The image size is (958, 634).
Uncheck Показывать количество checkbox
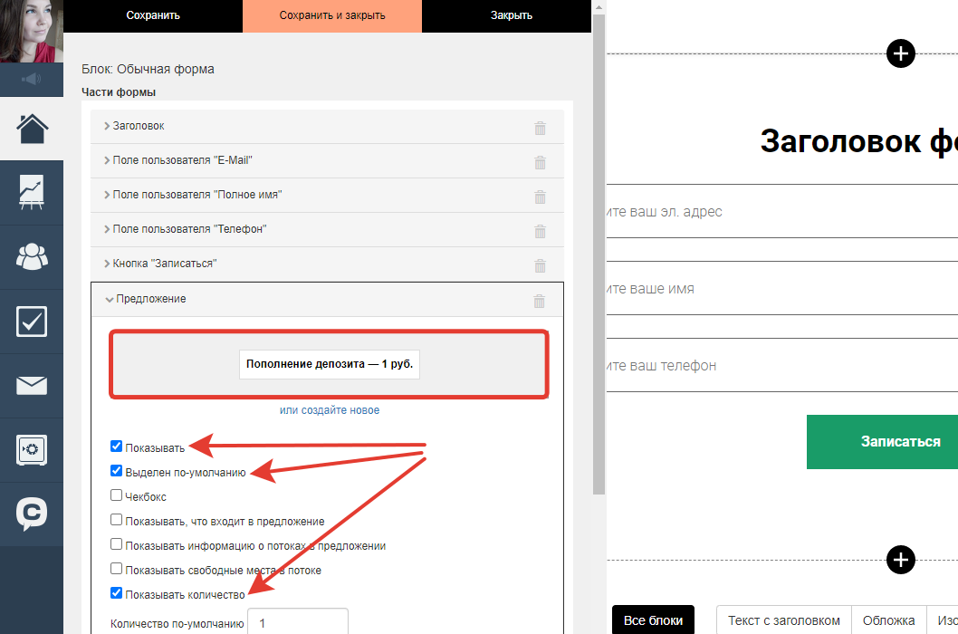[116, 593]
